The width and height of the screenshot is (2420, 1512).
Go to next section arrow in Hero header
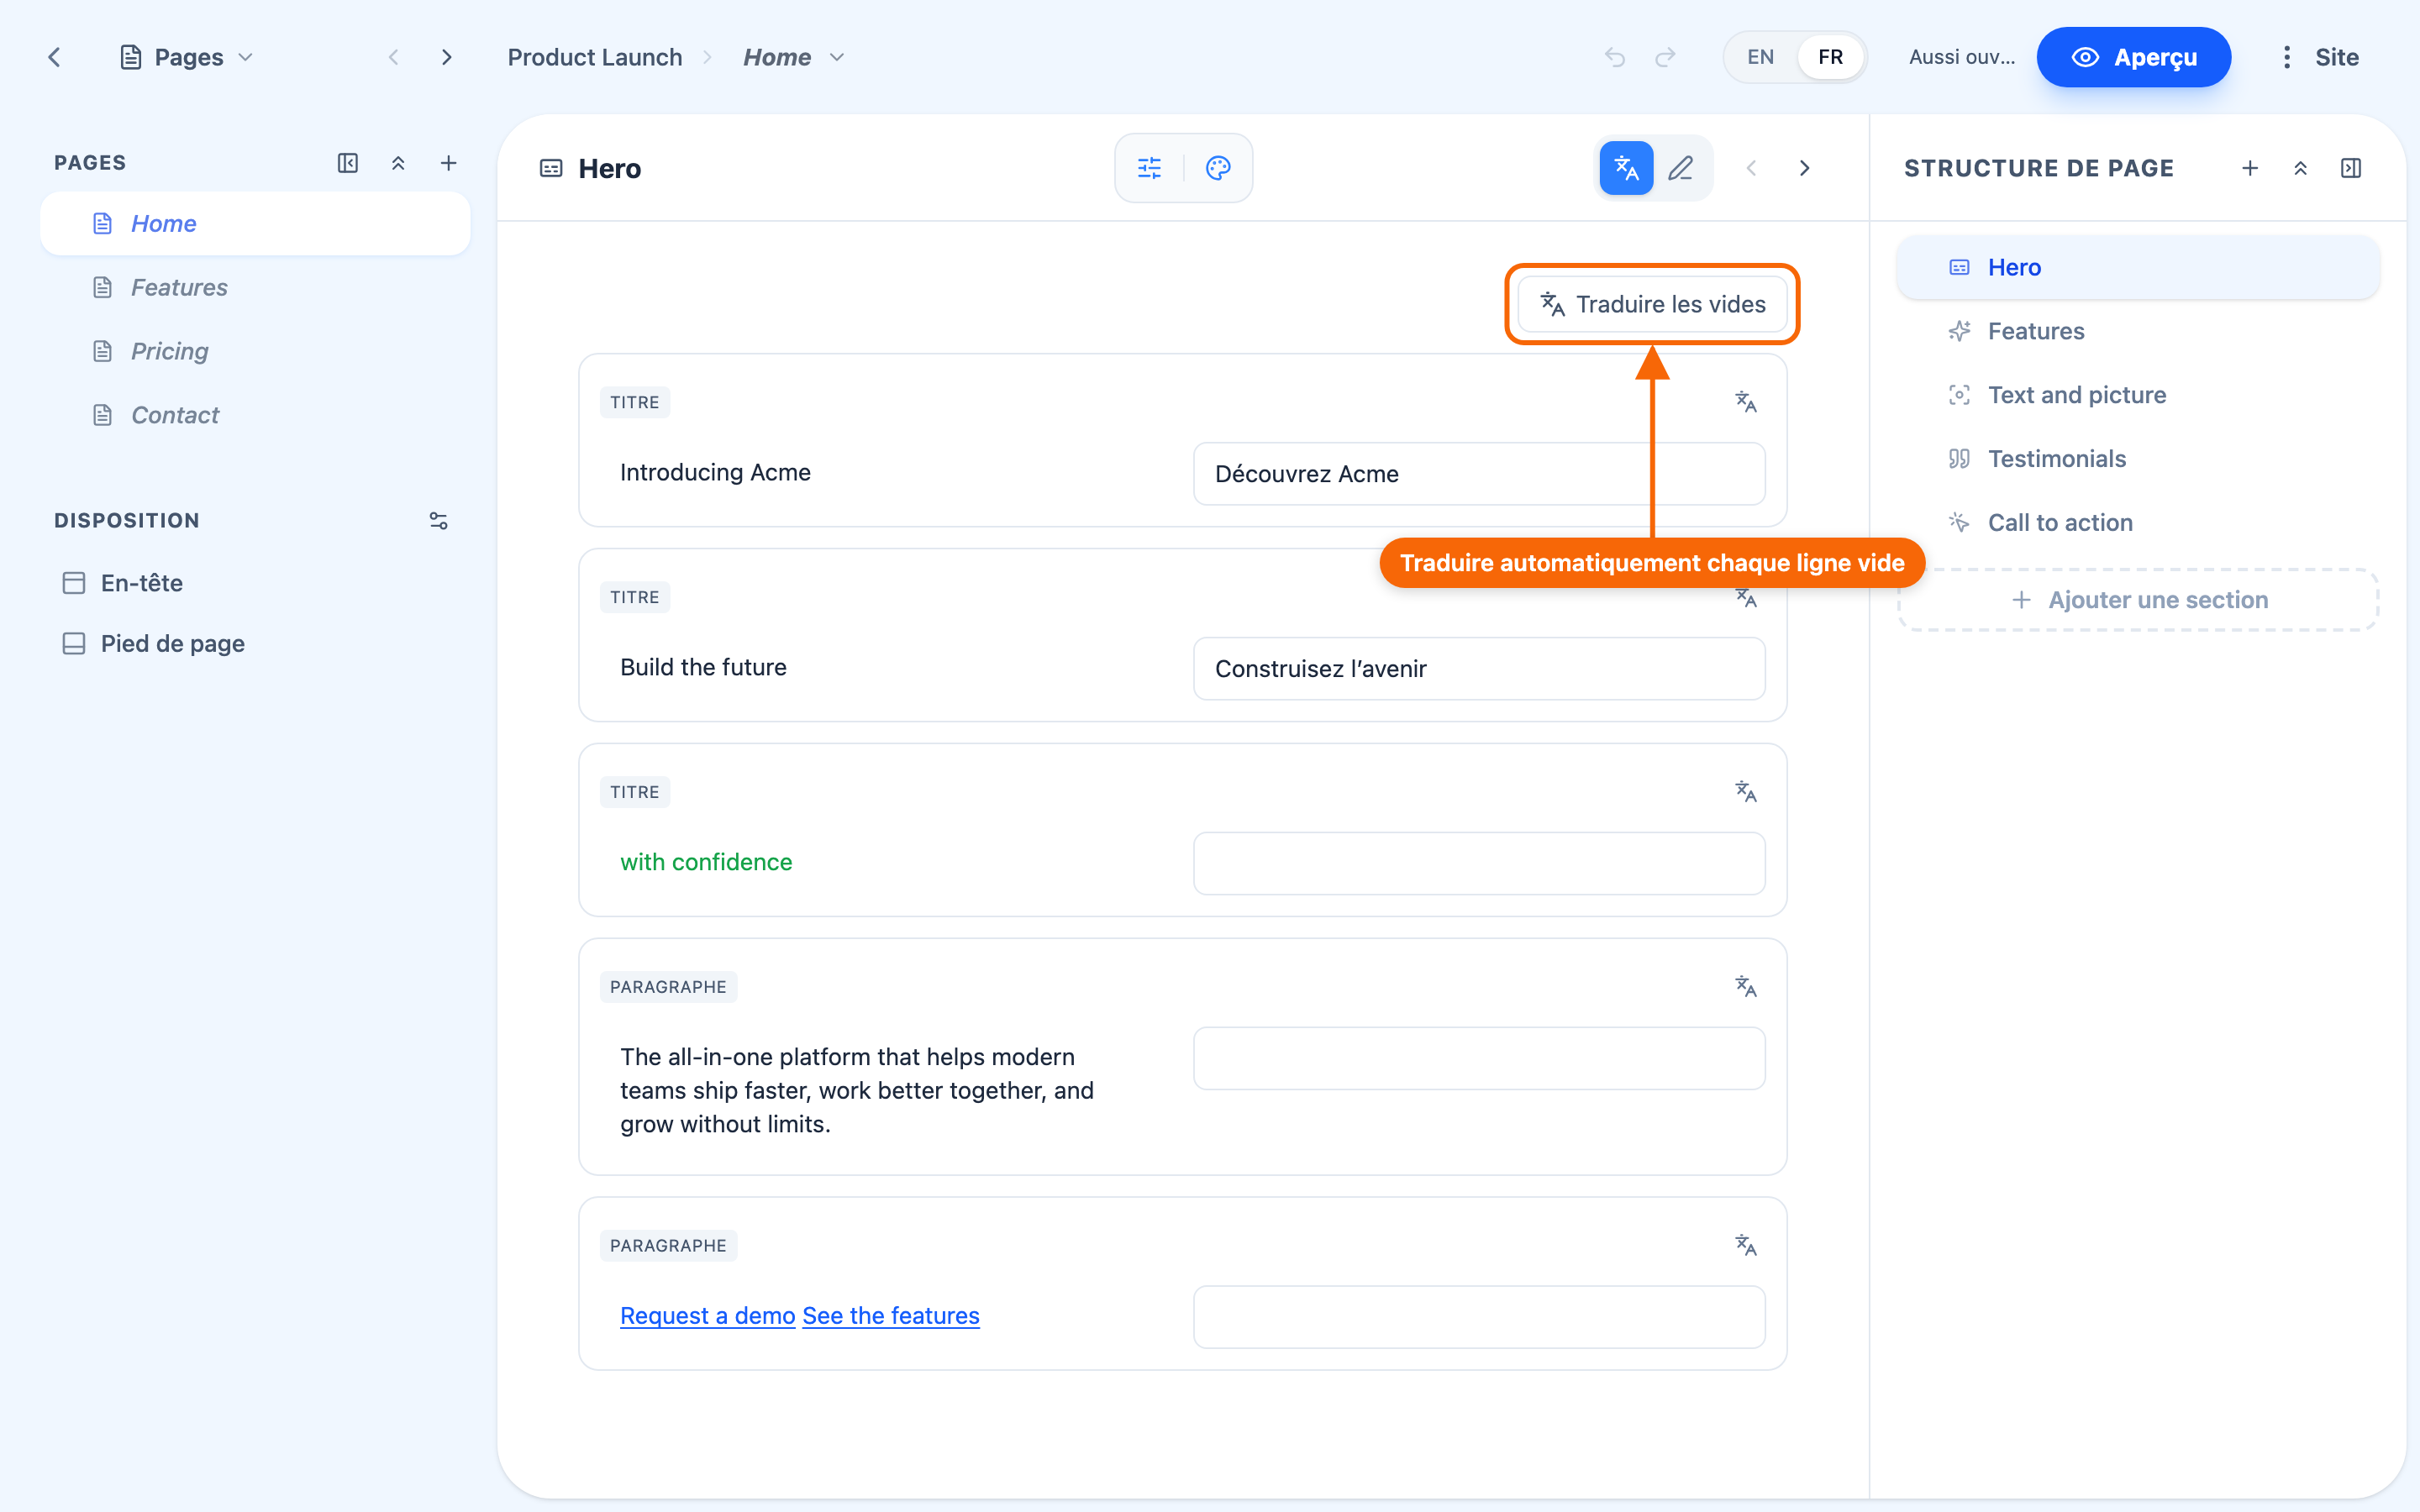click(x=1805, y=168)
